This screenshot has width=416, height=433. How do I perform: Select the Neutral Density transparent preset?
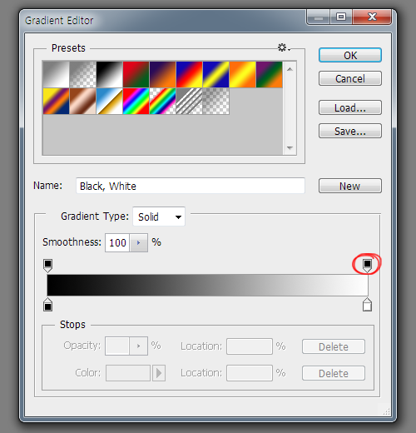coord(215,101)
